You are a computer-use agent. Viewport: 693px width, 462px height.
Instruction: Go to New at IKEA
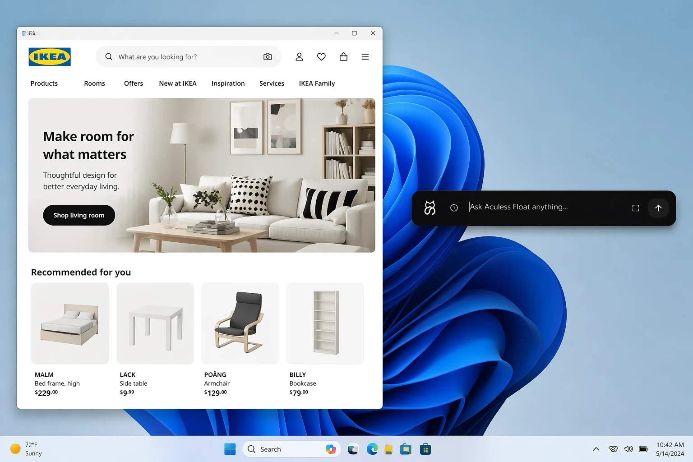point(178,83)
